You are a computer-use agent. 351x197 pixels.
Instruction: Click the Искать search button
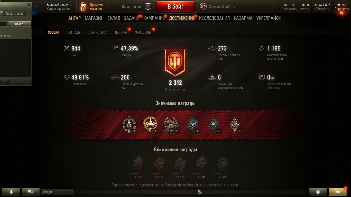point(20,24)
